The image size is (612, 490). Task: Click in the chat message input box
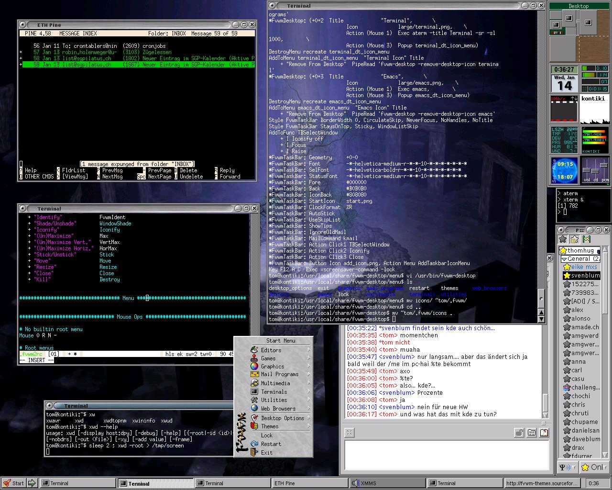[x=446, y=455]
